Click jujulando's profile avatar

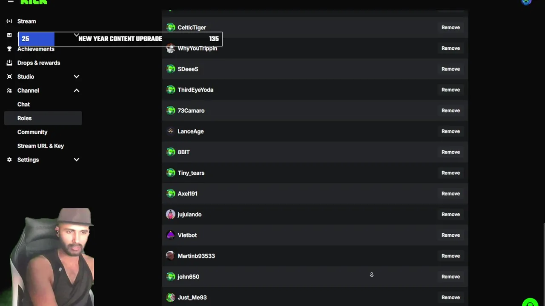click(x=171, y=214)
